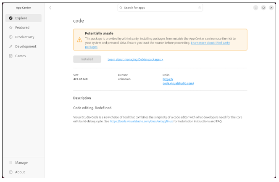Open Learn about managing Debian packages link
Image resolution: width=279 pixels, height=182 pixels.
[x=135, y=59]
